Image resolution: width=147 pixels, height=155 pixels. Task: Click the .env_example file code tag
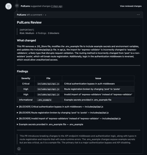coord(44,100)
